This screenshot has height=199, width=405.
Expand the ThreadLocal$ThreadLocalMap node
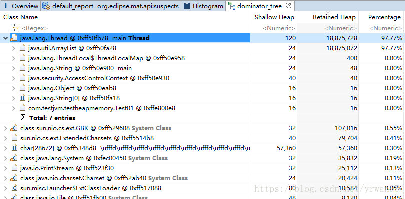click(13, 58)
